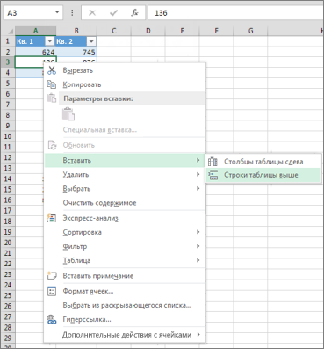Click the scissors Cut icon
The image size is (324, 349).
pos(52,70)
